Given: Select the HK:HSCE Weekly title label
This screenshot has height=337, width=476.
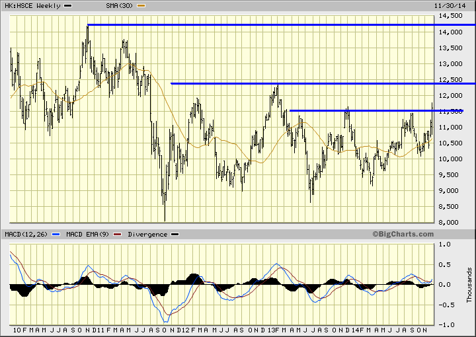Looking at the screenshot, I should pyautogui.click(x=32, y=6).
